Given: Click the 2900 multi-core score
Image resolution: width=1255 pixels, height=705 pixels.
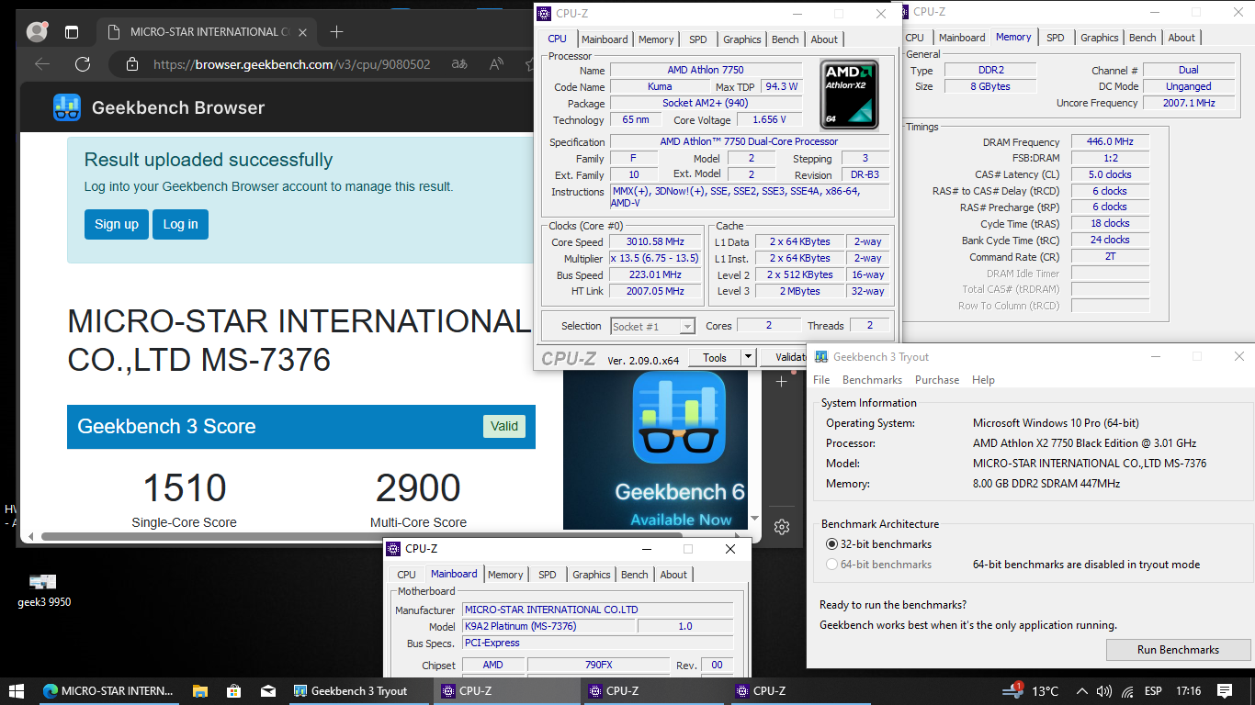Looking at the screenshot, I should coord(418,488).
